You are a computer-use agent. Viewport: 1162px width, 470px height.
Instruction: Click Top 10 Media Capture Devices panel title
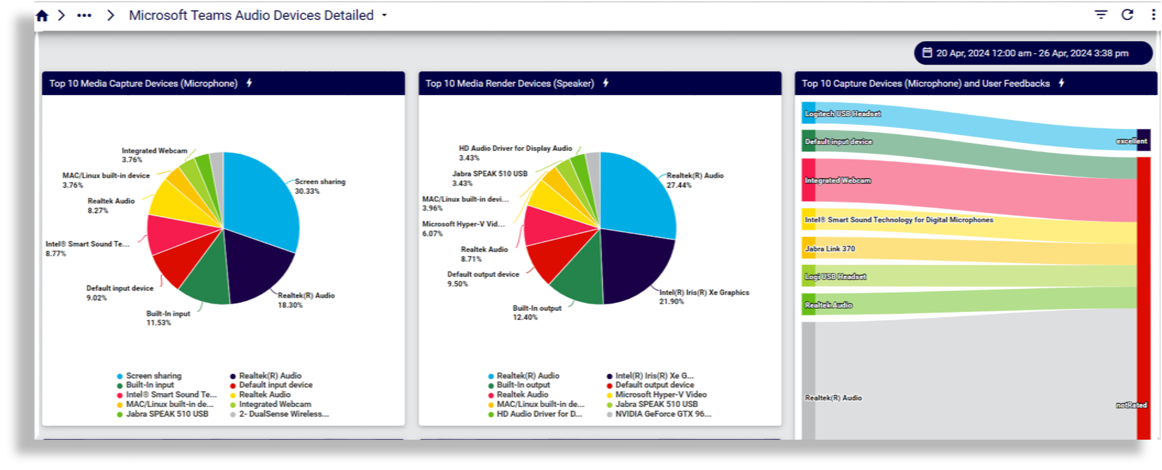(143, 83)
